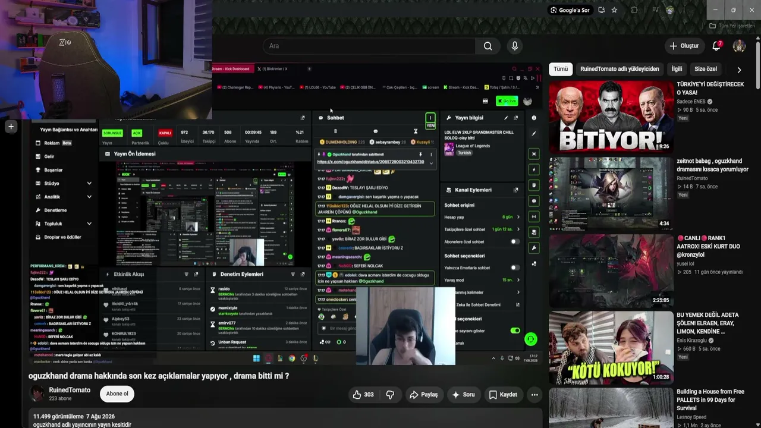Open the YouTube account avatar menu
Screen dimensions: 761x428
pyautogui.click(x=739, y=46)
